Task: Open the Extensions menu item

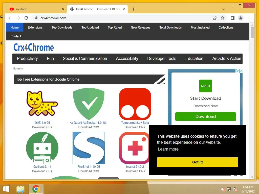Action: [35, 27]
